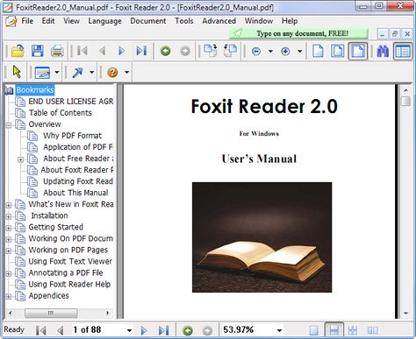Open the Tools menu

[x=184, y=21]
